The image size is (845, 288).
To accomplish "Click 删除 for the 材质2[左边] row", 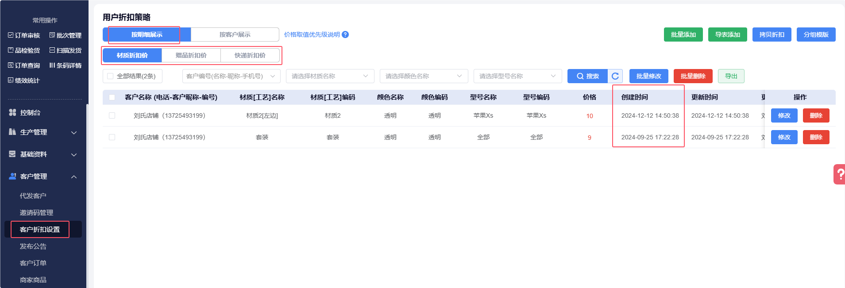I will (816, 115).
